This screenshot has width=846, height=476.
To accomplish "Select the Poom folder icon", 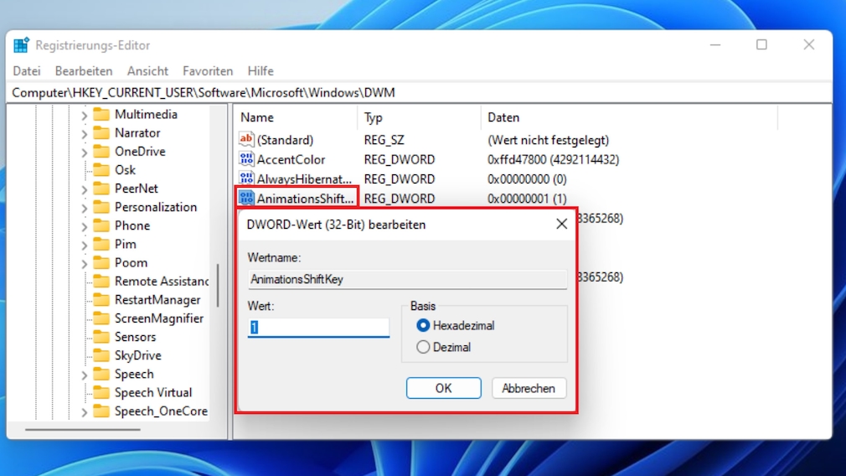I will [101, 263].
